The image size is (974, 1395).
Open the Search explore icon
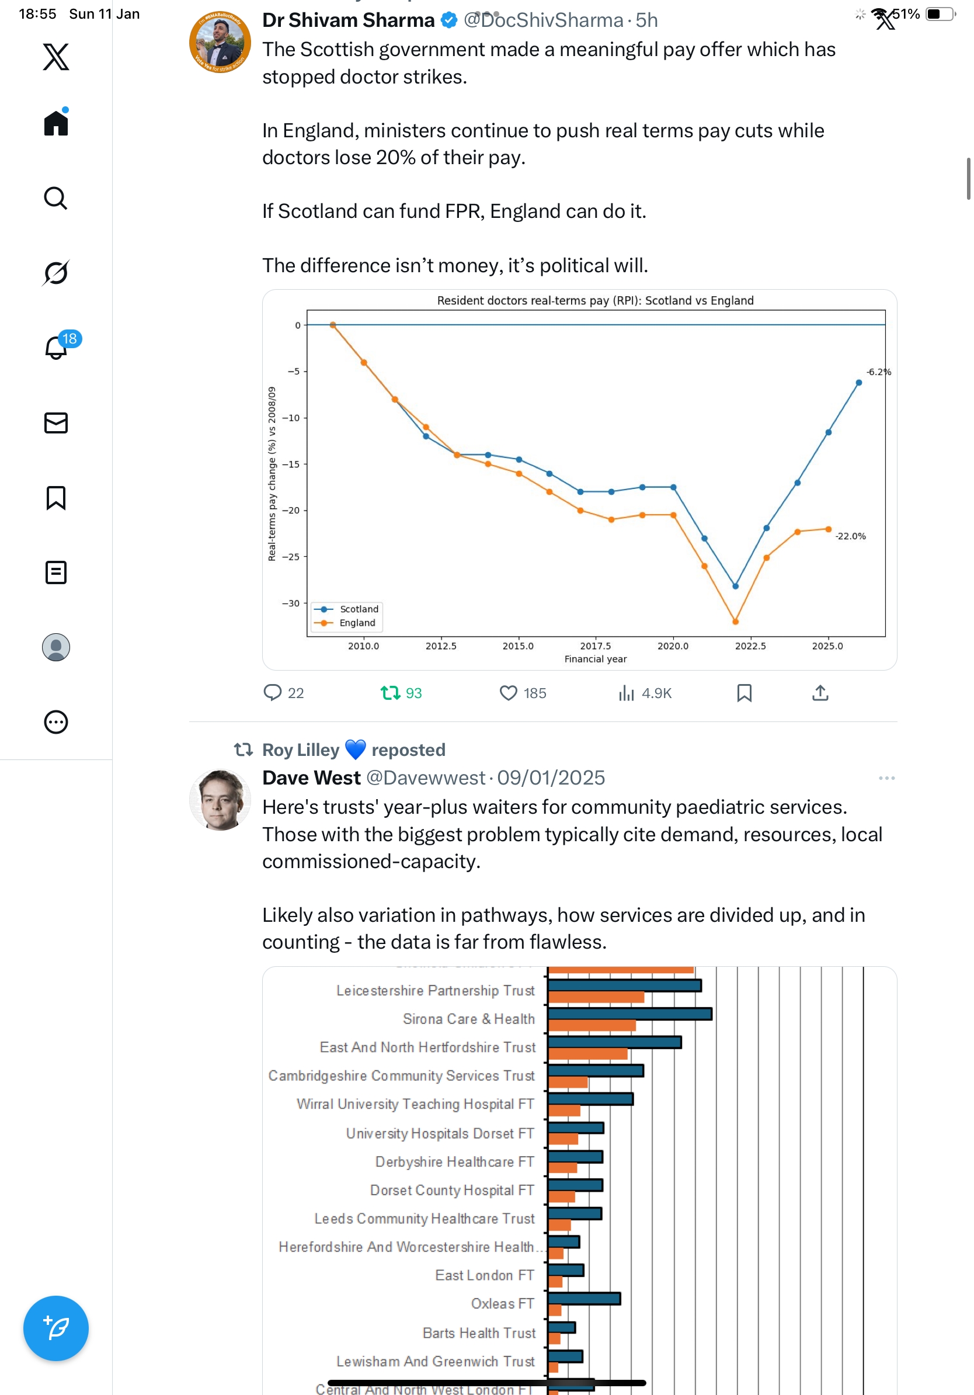pyautogui.click(x=56, y=198)
